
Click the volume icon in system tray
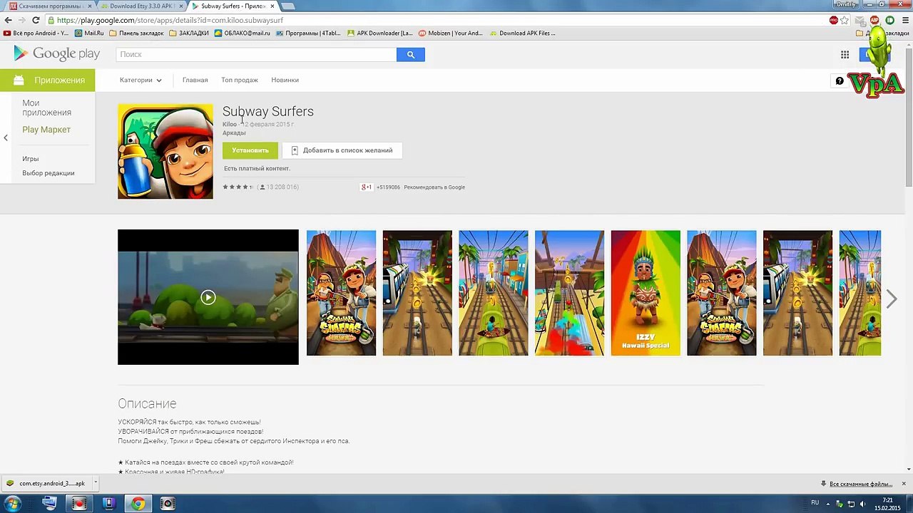click(x=863, y=504)
